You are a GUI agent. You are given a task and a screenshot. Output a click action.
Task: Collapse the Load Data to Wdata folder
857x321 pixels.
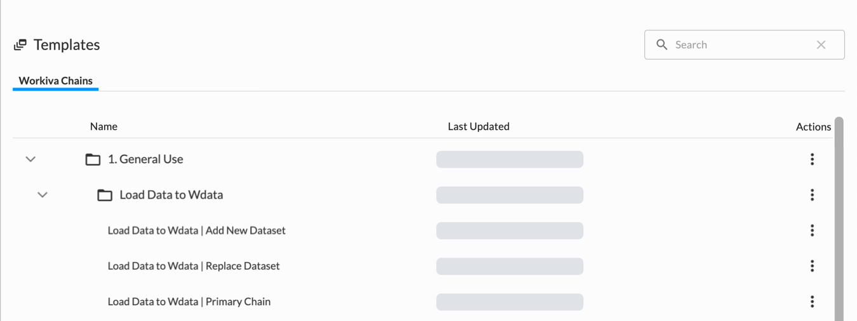(43, 195)
